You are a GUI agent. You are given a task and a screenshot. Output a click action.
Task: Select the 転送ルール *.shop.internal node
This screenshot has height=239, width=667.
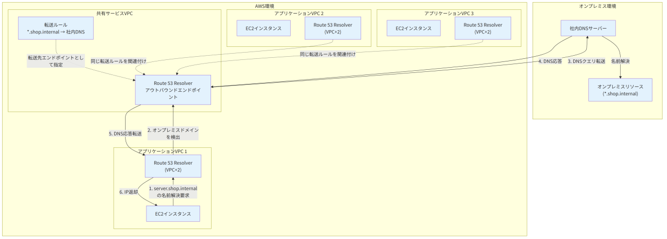pos(56,28)
